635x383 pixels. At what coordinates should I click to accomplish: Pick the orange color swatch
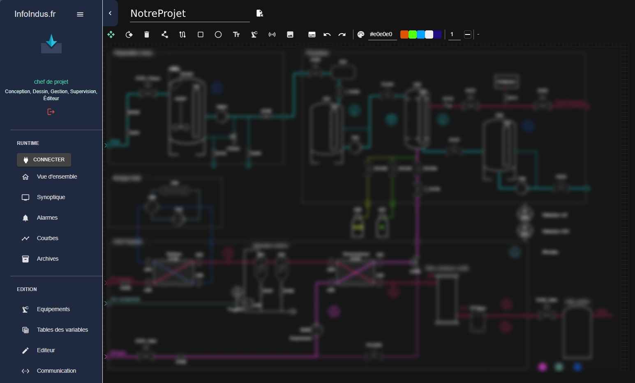(x=404, y=34)
